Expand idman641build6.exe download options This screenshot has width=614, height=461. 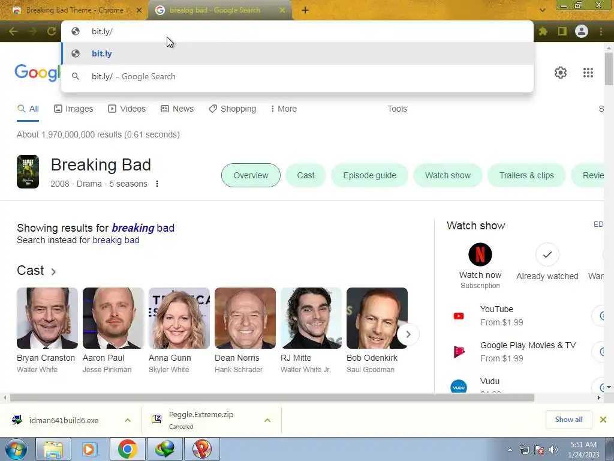(x=128, y=420)
